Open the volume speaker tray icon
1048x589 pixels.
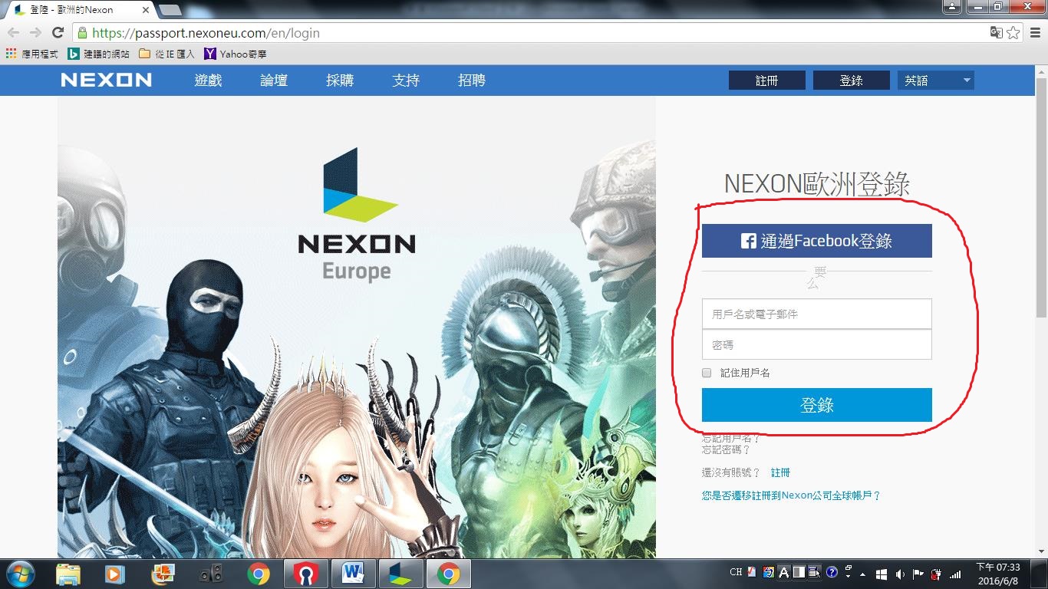coord(899,574)
